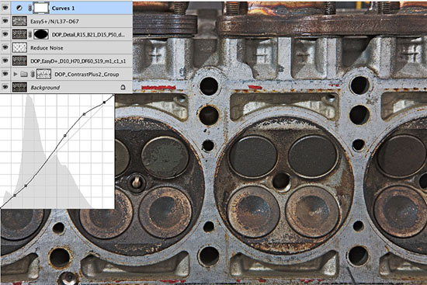This screenshot has width=427, height=285.
Task: Select the Reduce Noise layer thumbnail
Action: pyautogui.click(x=19, y=47)
